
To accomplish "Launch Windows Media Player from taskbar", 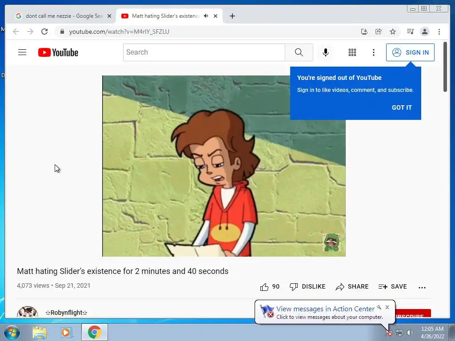I will click(x=66, y=333).
